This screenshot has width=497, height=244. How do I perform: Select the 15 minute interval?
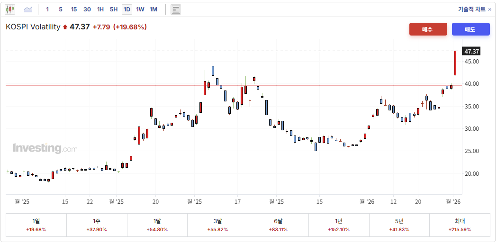click(74, 9)
